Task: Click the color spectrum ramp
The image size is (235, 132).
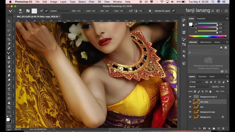Action: click(x=207, y=36)
